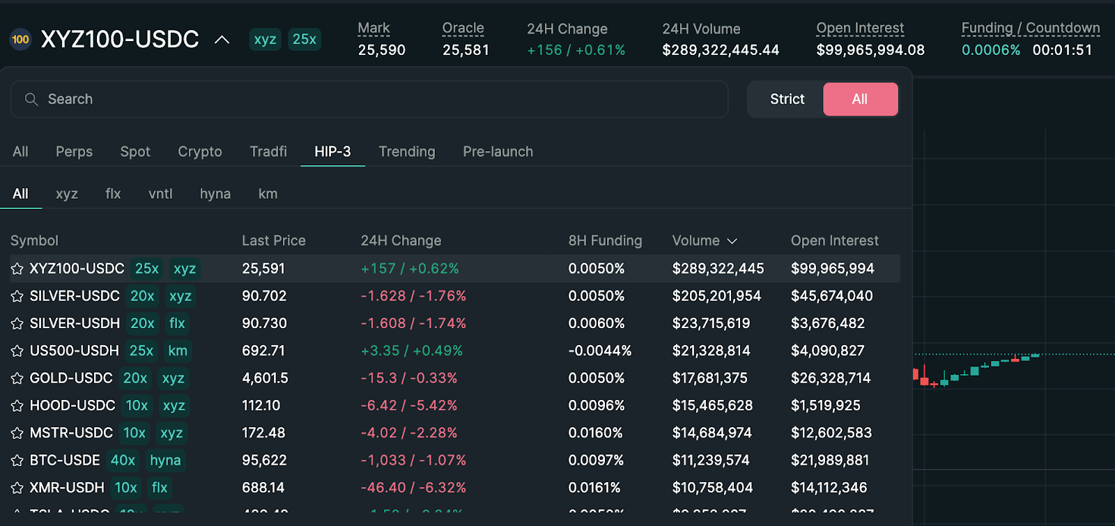Star the SILVER-USDC market
Image resolution: width=1115 pixels, height=526 pixels.
click(17, 297)
